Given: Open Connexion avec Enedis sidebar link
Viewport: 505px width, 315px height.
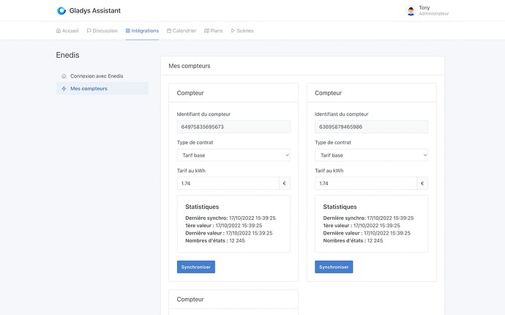Looking at the screenshot, I should tap(97, 76).
